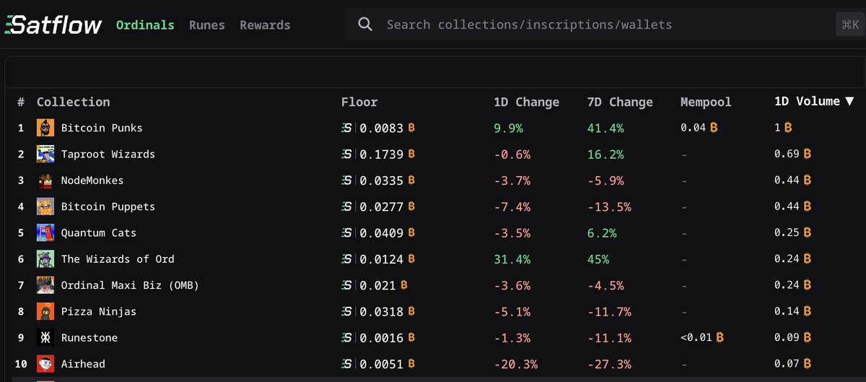Screen dimensions: 866x382
Task: Click Satflow icon beside 0.021 floor
Action: tap(347, 285)
